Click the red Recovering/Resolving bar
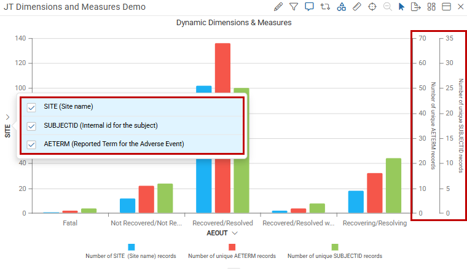The width and height of the screenshot is (467, 269). pos(375,193)
